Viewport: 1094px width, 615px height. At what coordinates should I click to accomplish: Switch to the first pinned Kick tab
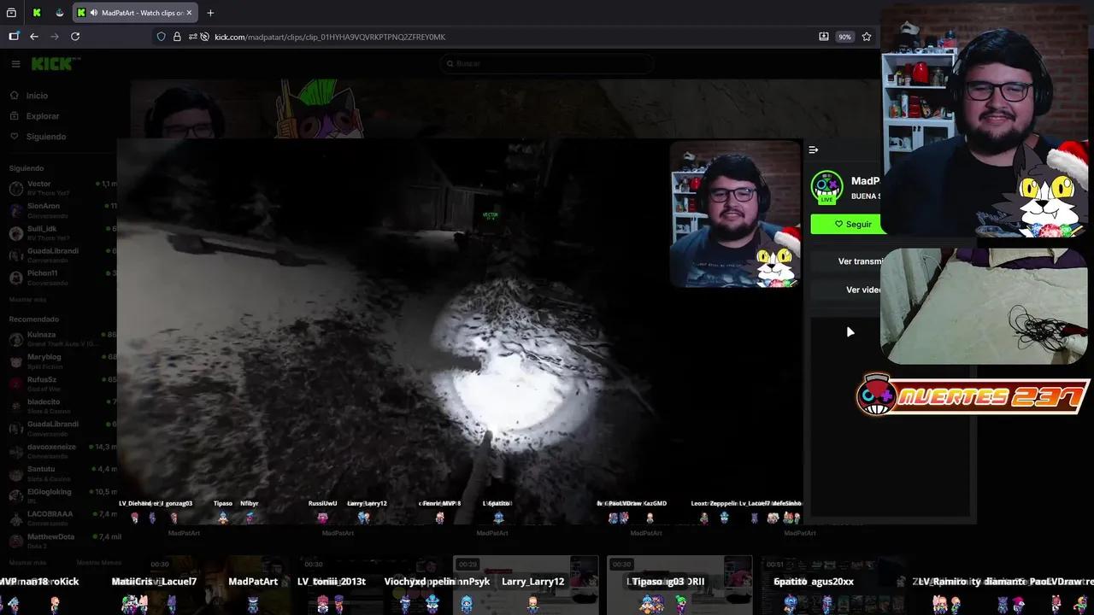(x=37, y=13)
